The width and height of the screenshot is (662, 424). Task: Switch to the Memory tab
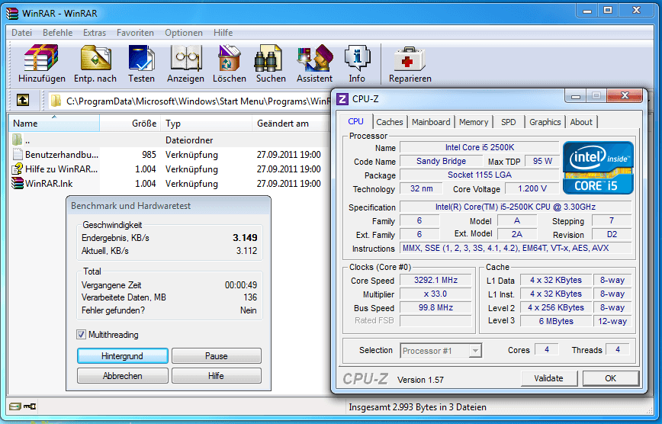[x=474, y=122]
